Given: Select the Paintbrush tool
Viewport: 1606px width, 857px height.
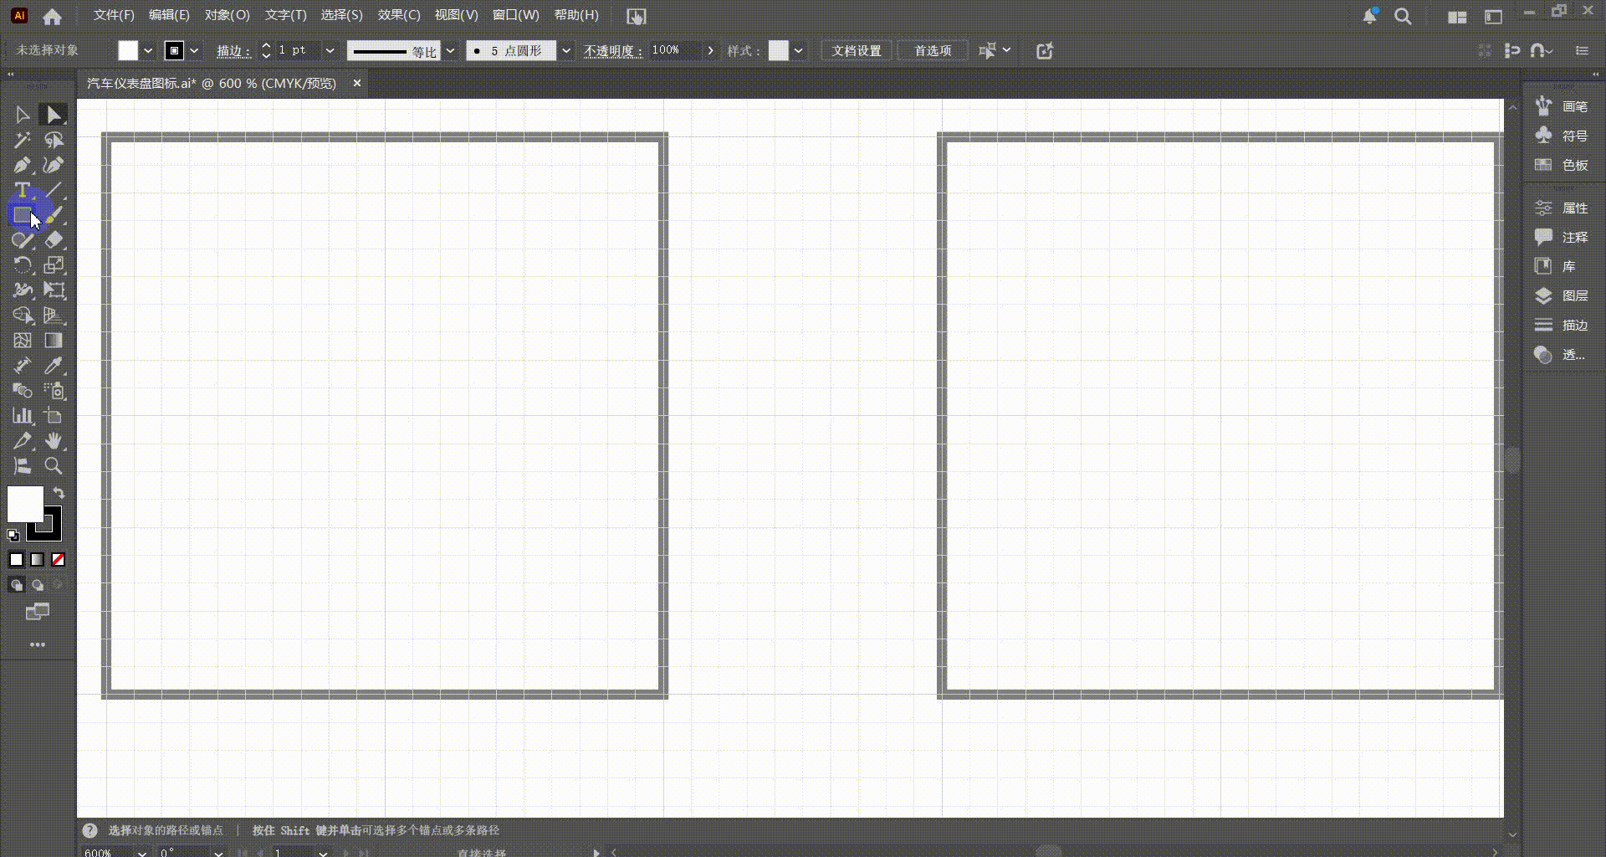Looking at the screenshot, I should (x=54, y=215).
